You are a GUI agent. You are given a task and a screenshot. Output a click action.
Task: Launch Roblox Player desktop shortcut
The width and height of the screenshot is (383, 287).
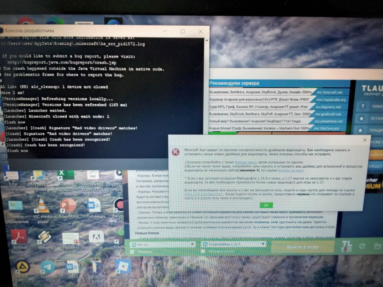point(124,269)
